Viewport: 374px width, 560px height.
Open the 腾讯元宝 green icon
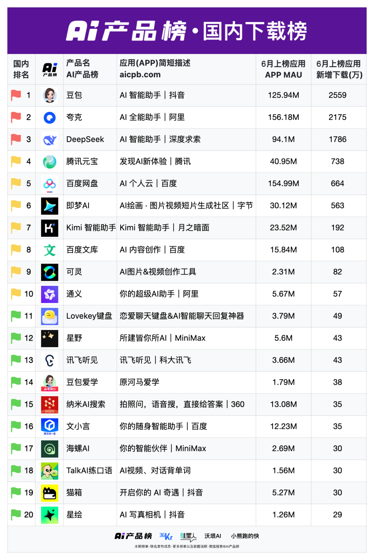pos(50,161)
